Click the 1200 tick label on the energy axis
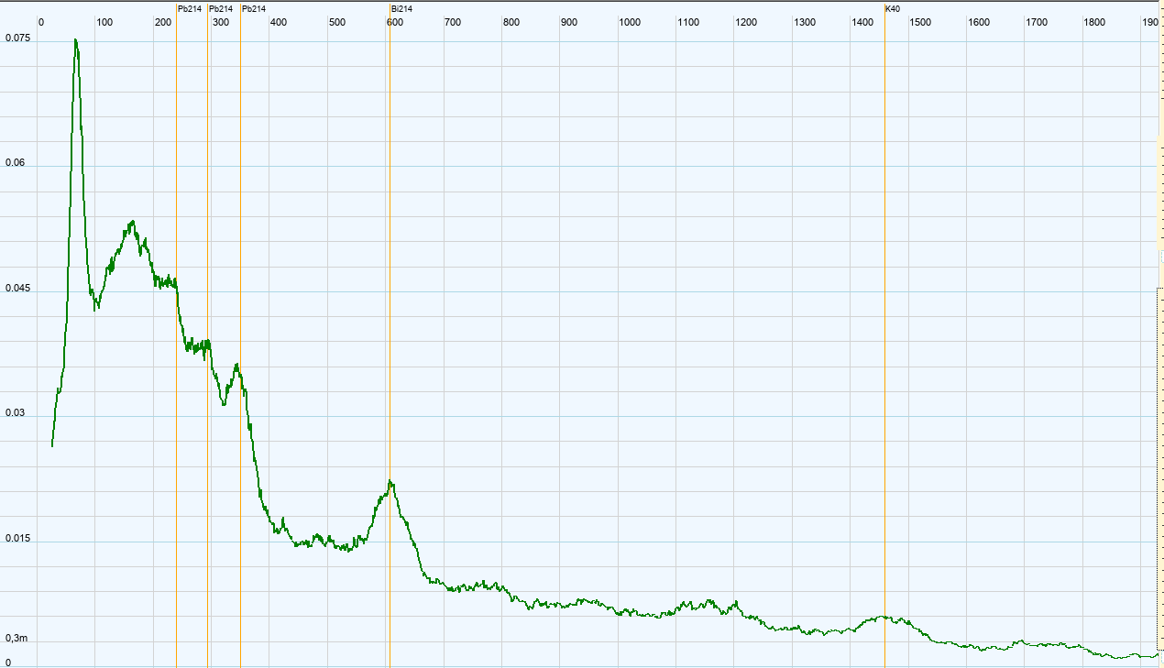The image size is (1164, 668). [x=746, y=22]
